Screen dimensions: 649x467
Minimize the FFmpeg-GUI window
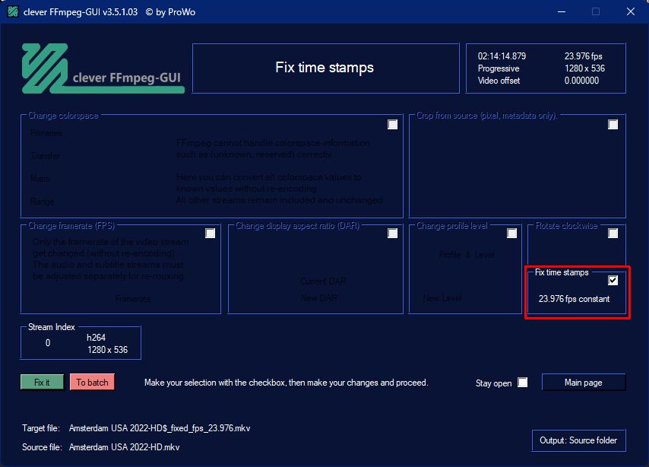tap(562, 11)
